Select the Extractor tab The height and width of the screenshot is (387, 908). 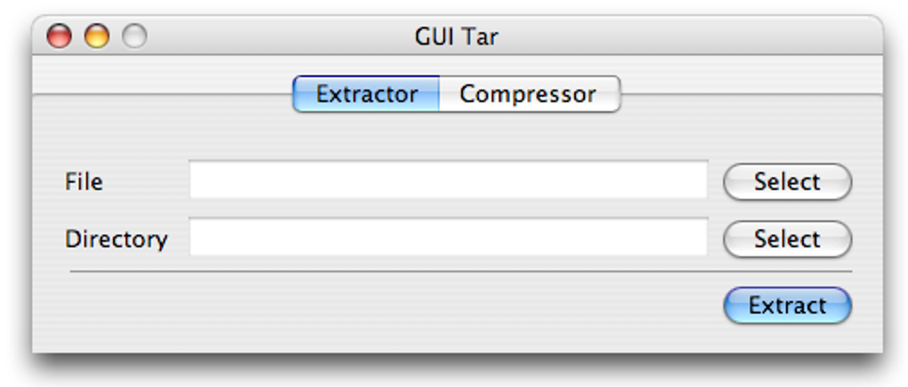[x=367, y=94]
